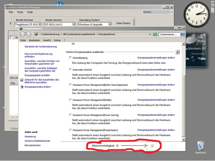Collapse the Weitere Energiesparpläne section arrow

(177, 52)
